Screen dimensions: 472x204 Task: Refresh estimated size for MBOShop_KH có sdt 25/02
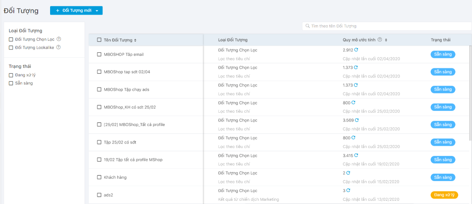click(x=353, y=102)
